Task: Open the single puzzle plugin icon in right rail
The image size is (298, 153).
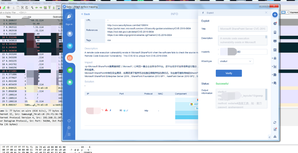Action: click(x=275, y=75)
